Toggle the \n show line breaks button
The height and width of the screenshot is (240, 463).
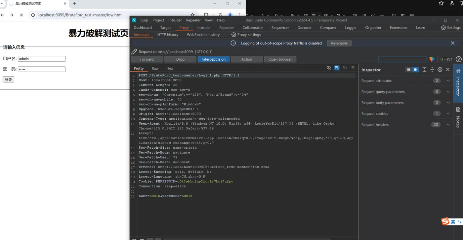point(345,68)
